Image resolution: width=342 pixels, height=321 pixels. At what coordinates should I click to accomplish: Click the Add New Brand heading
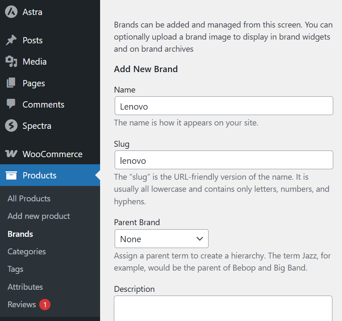click(146, 69)
